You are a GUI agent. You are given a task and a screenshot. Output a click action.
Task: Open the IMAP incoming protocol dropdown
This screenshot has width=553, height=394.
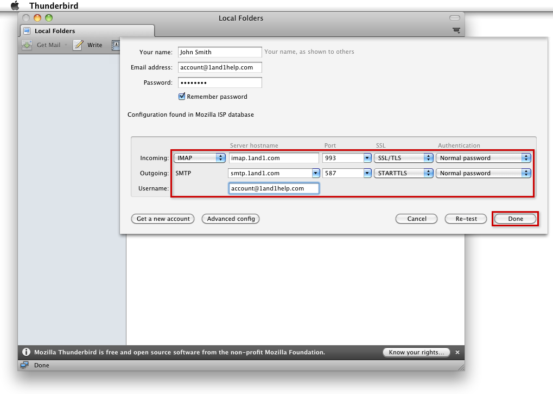200,158
